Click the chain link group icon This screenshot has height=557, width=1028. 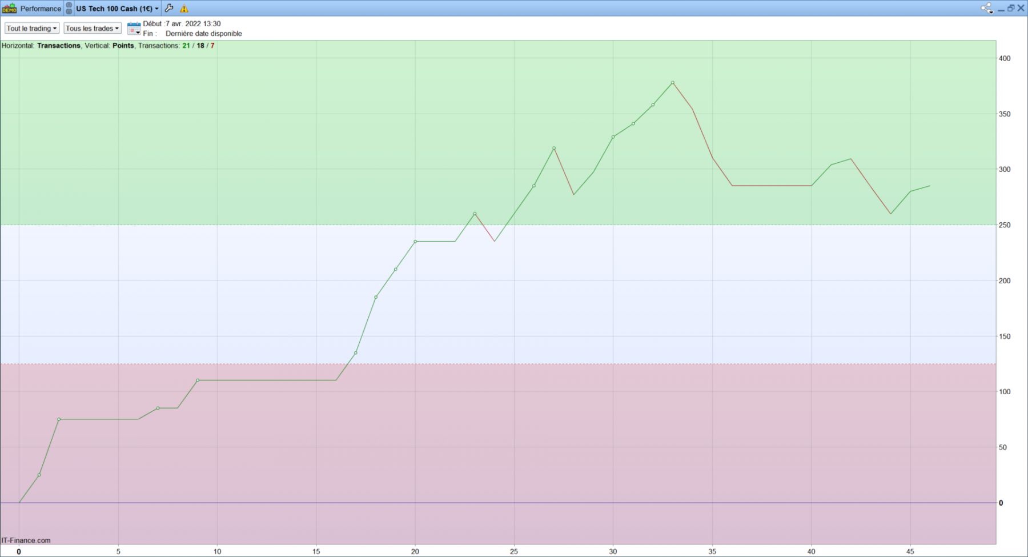click(69, 8)
